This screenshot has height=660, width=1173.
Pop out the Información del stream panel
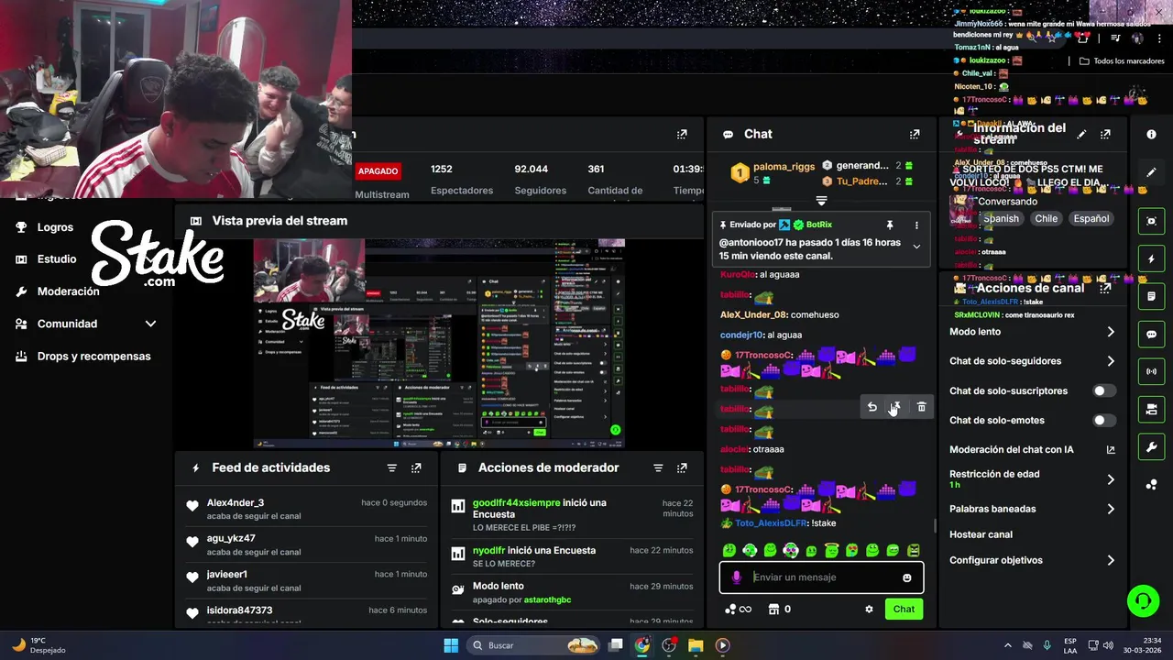pyautogui.click(x=1105, y=134)
